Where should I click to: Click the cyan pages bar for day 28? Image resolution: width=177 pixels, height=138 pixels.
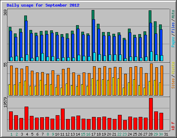[151, 56]
